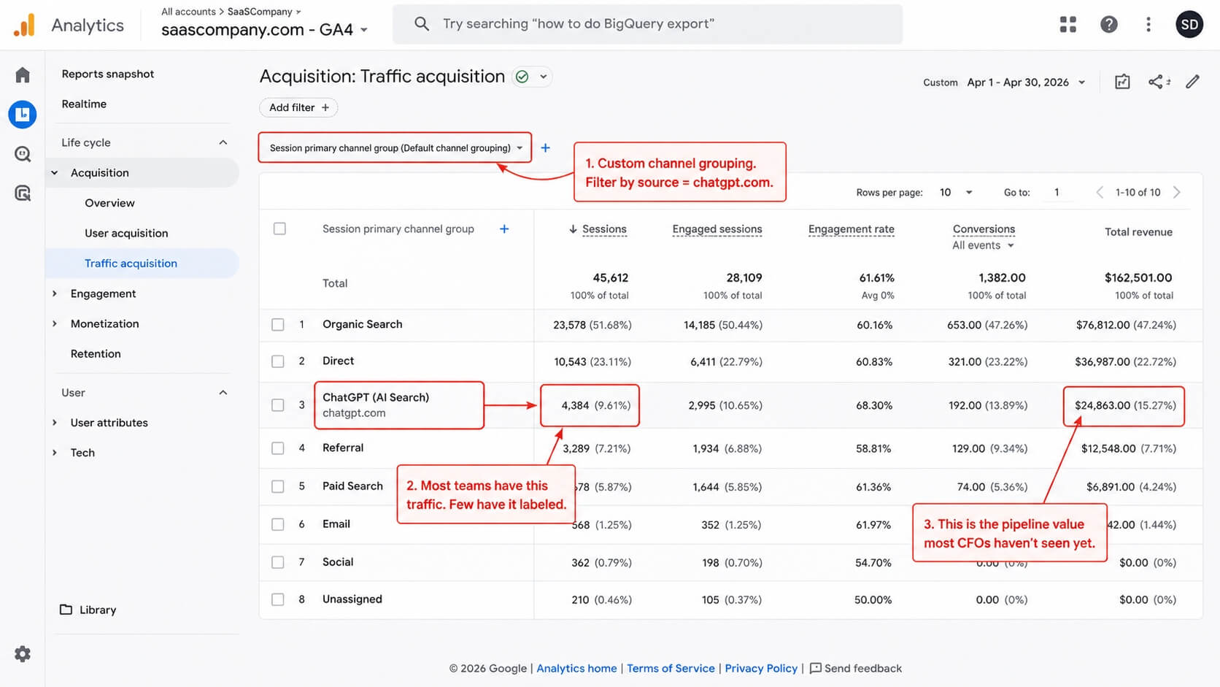Screen dimensions: 1220x687
Task: Open the Terms of Service link
Action: 671,669
